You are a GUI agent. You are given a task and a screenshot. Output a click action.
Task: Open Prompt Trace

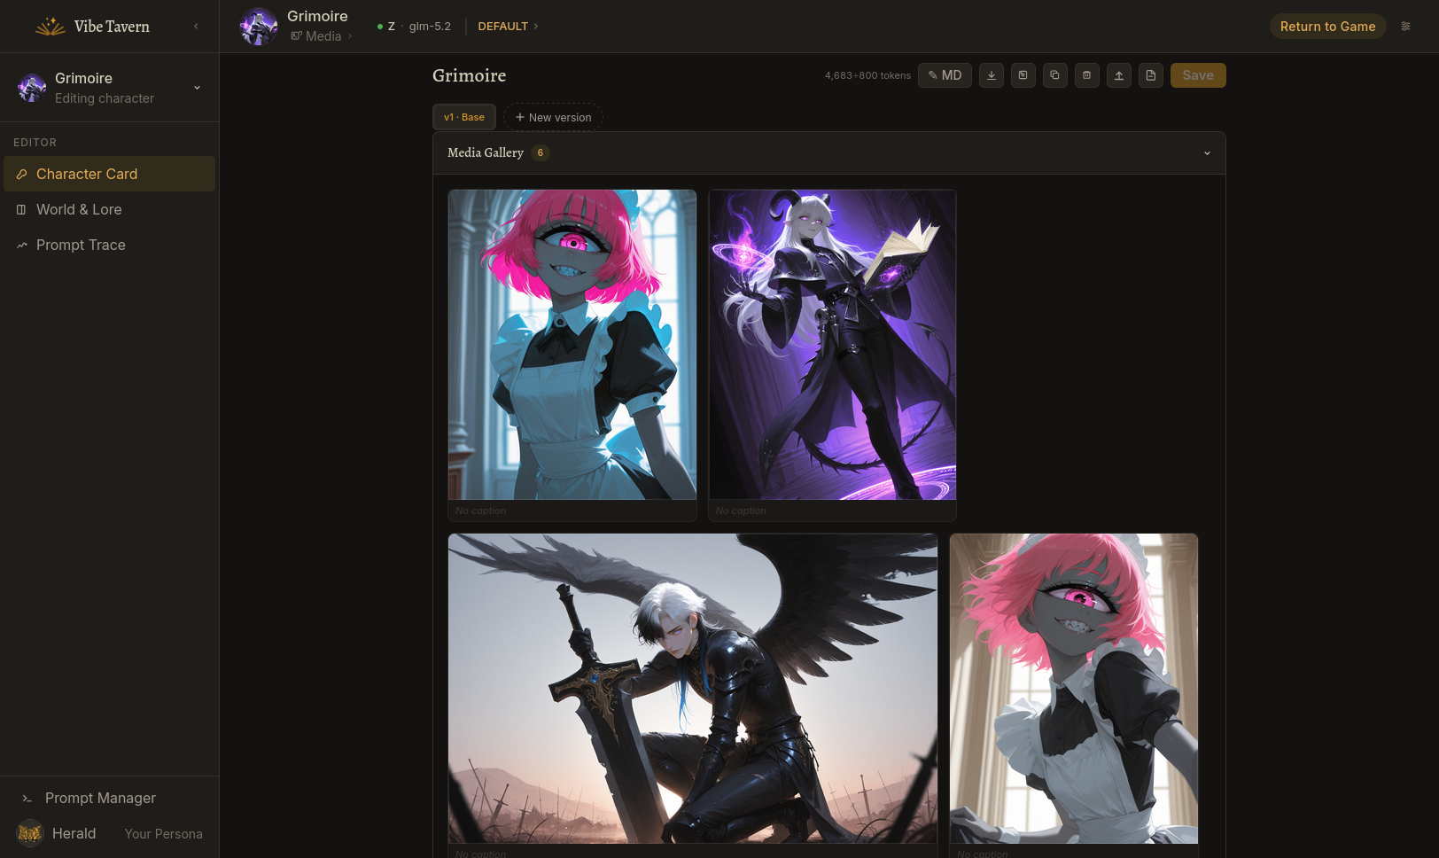110,245
